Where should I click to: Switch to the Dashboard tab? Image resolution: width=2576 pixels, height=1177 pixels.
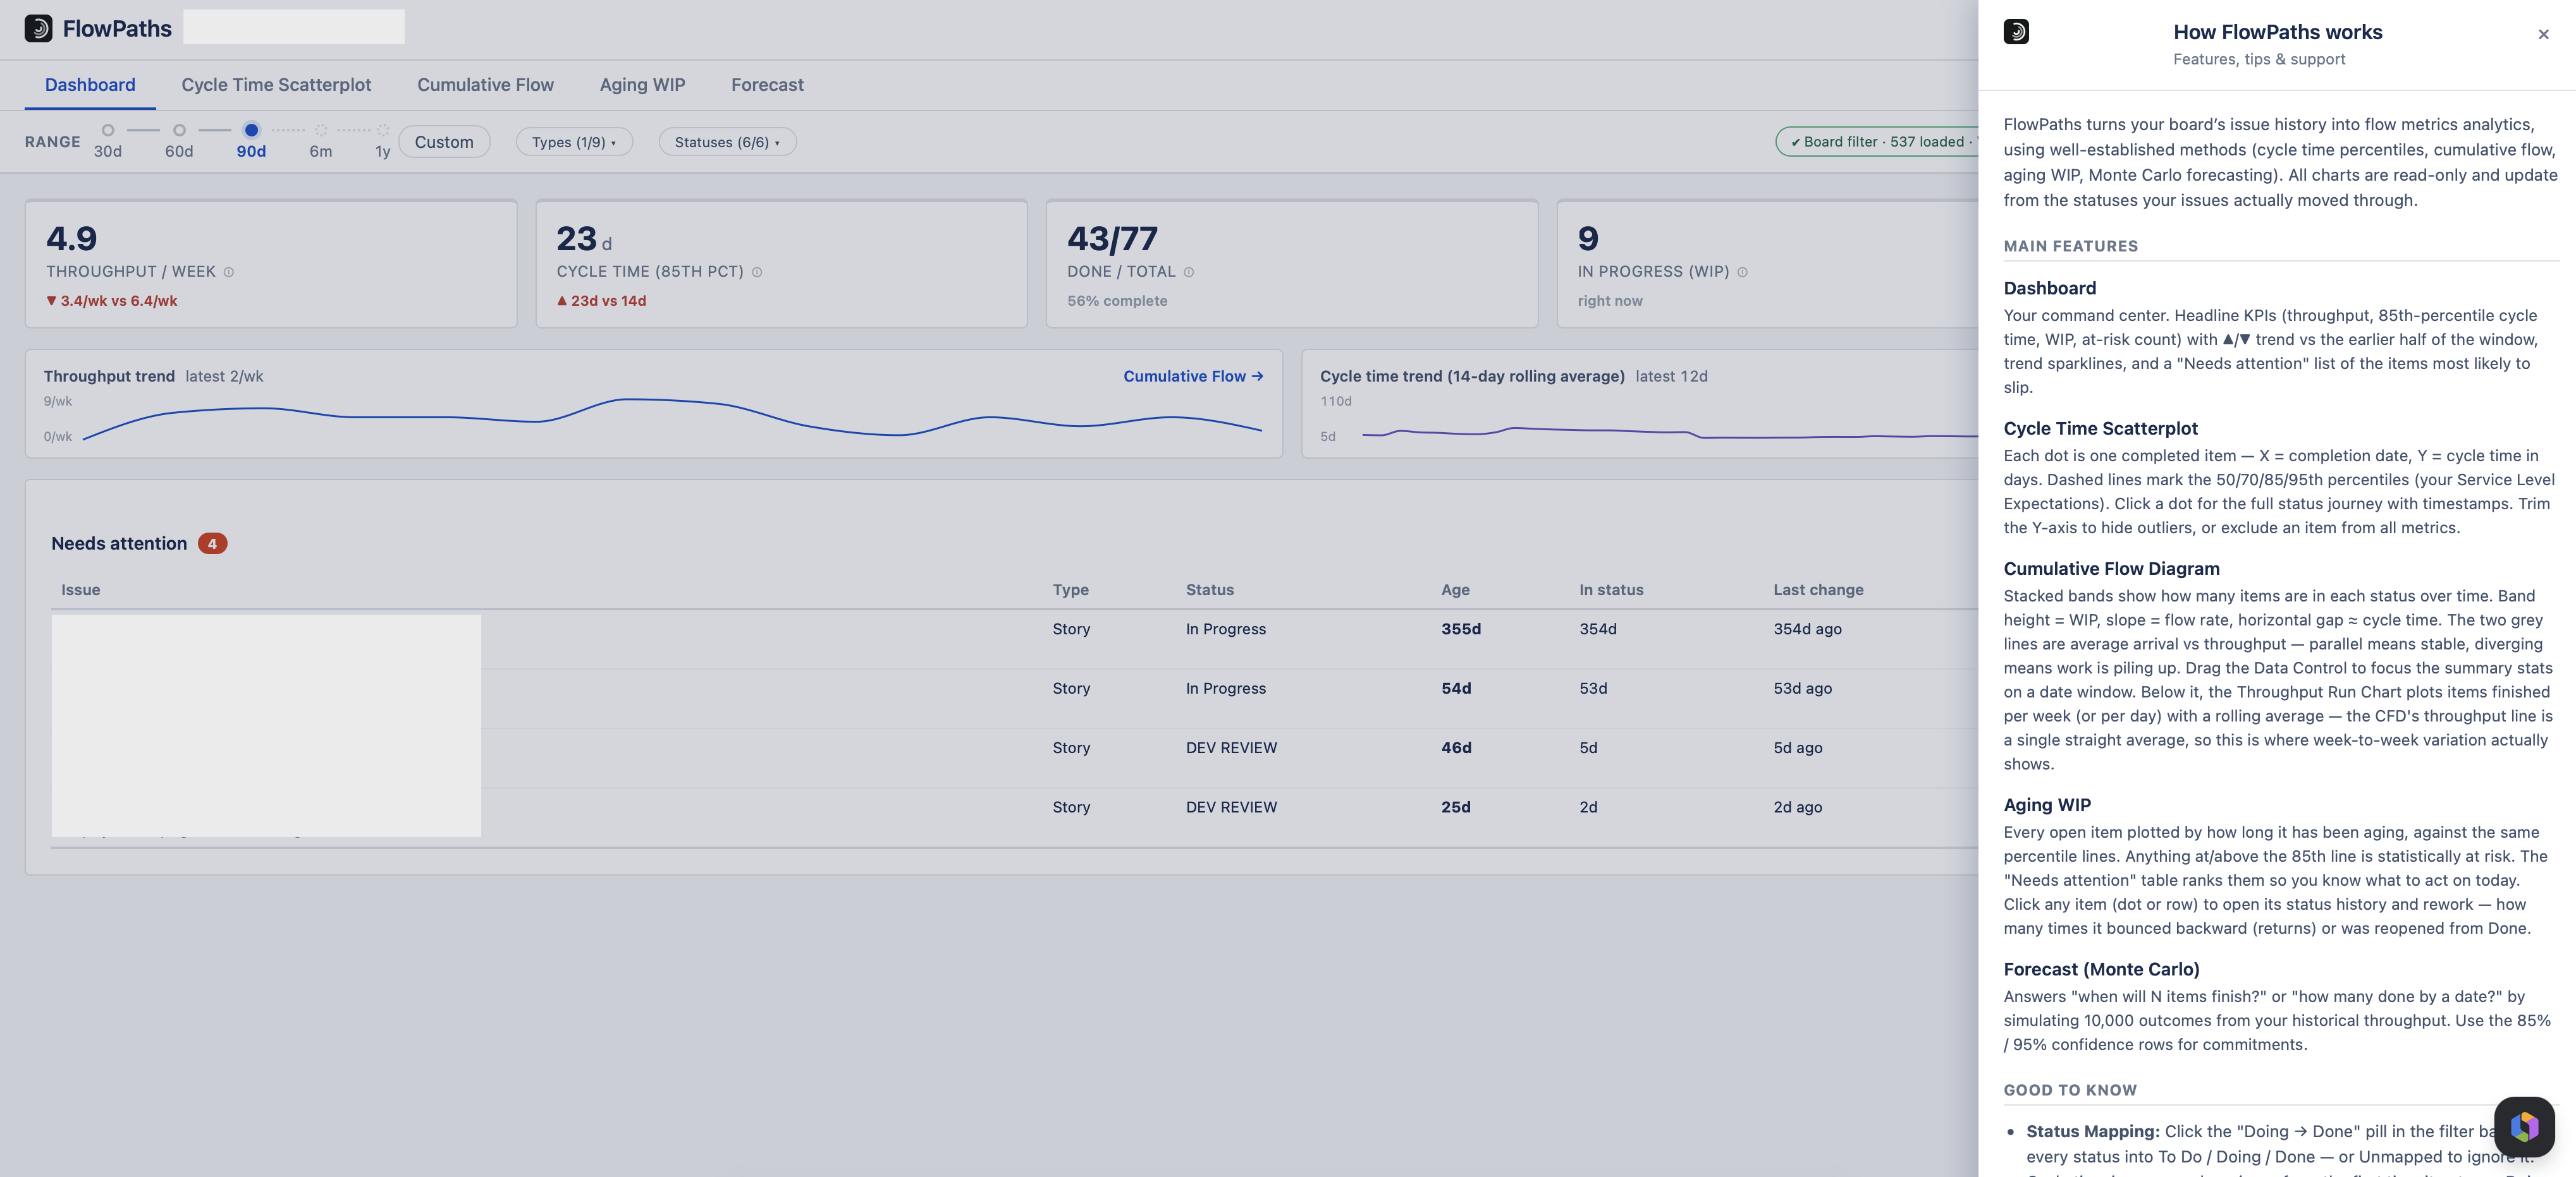tap(90, 85)
